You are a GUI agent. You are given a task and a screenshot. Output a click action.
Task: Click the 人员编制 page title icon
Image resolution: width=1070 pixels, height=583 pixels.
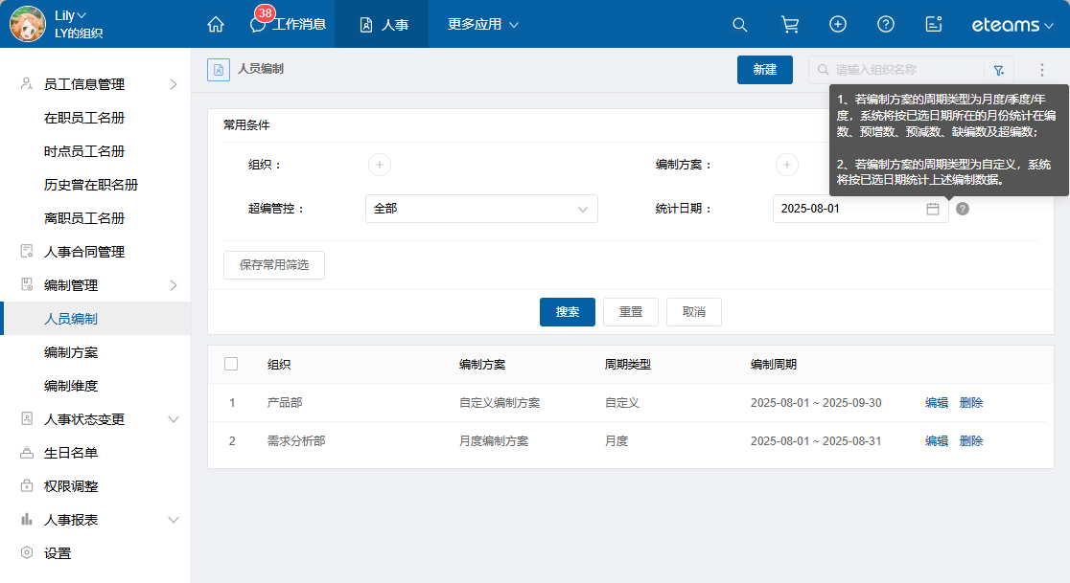tap(219, 70)
